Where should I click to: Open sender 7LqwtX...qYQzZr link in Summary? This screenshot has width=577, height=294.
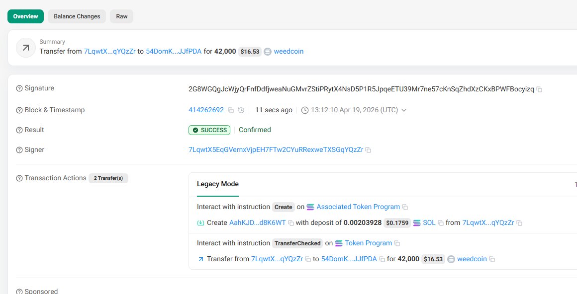click(109, 52)
